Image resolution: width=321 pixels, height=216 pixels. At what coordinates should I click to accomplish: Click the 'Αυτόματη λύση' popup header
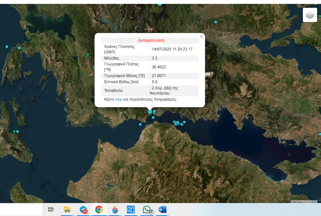click(x=151, y=40)
